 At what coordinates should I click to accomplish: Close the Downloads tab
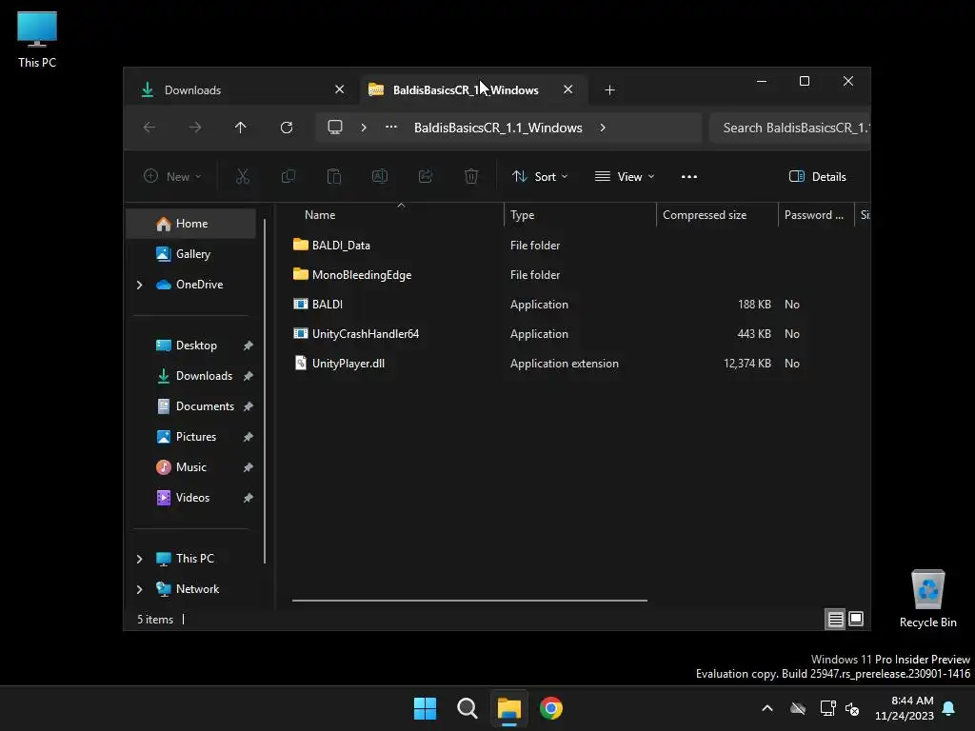[x=340, y=89]
